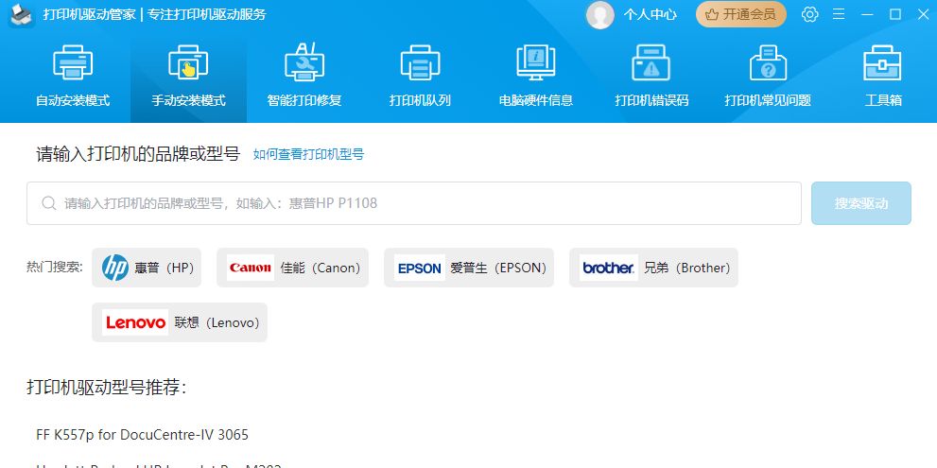Screen dimensions: 937x468
Task: Open 打印机队列 printer queue
Action: click(x=420, y=78)
